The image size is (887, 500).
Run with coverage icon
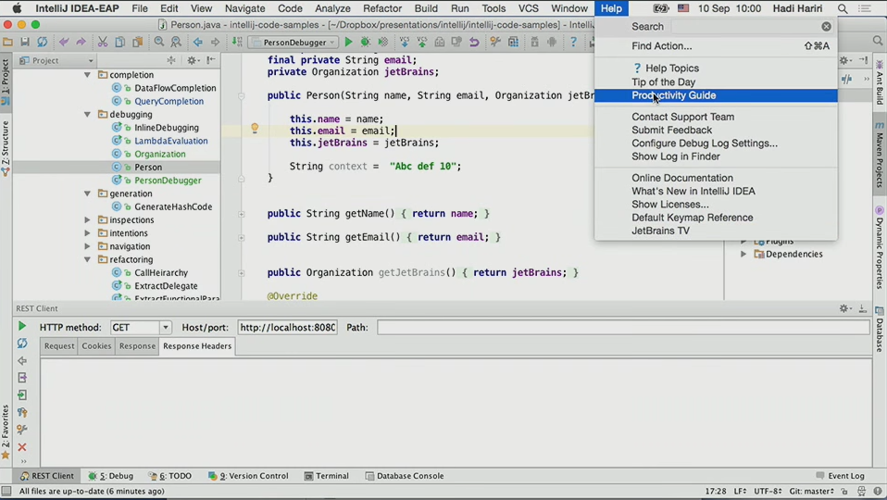point(383,42)
